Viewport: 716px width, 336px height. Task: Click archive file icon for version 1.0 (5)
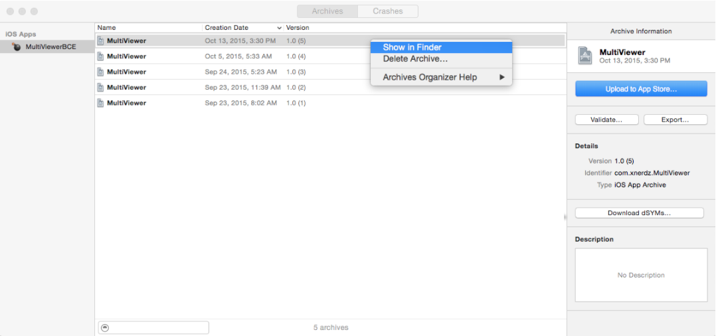(100, 41)
